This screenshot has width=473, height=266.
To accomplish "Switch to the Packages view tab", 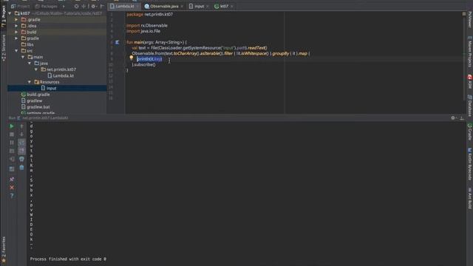I will pos(46,6).
